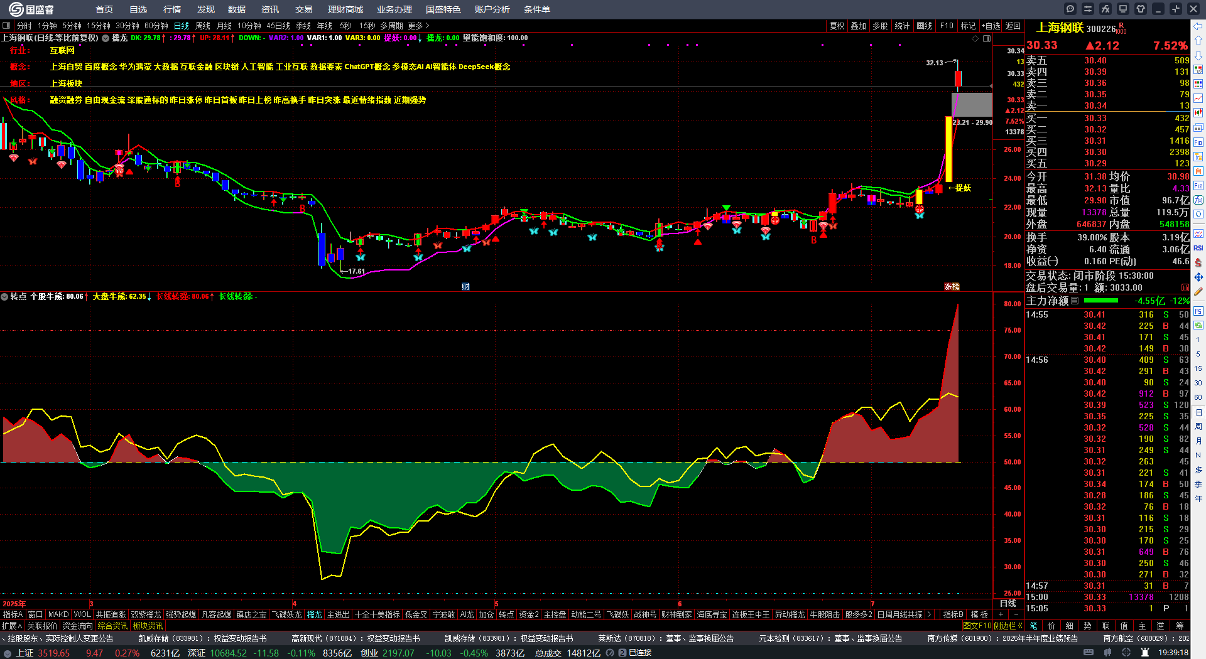Open the formula fx icon
The width and height of the screenshot is (1206, 659).
click(1105, 9)
